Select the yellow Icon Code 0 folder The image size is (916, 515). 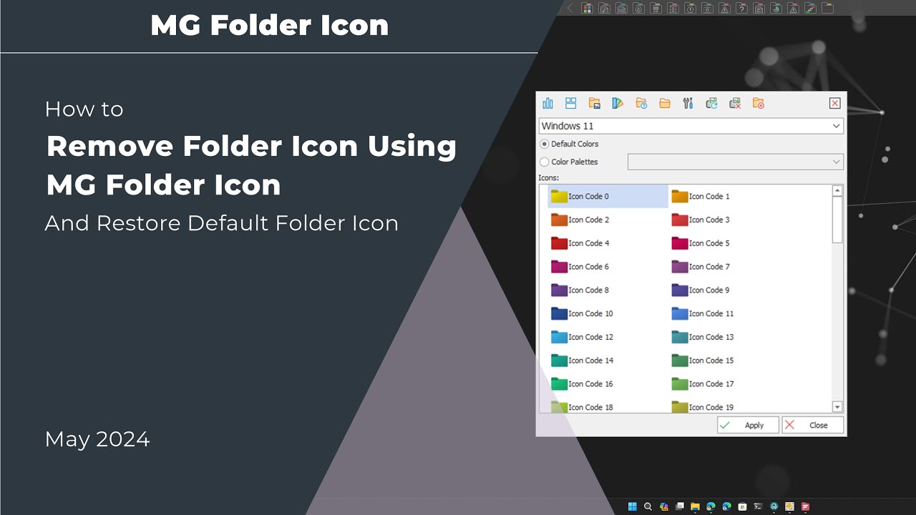tap(608, 196)
